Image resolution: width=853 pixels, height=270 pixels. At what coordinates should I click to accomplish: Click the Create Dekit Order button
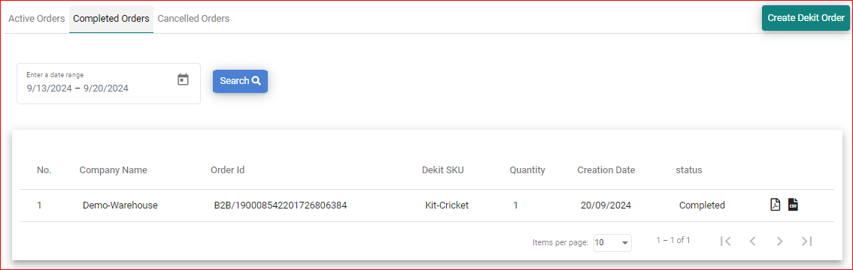806,18
